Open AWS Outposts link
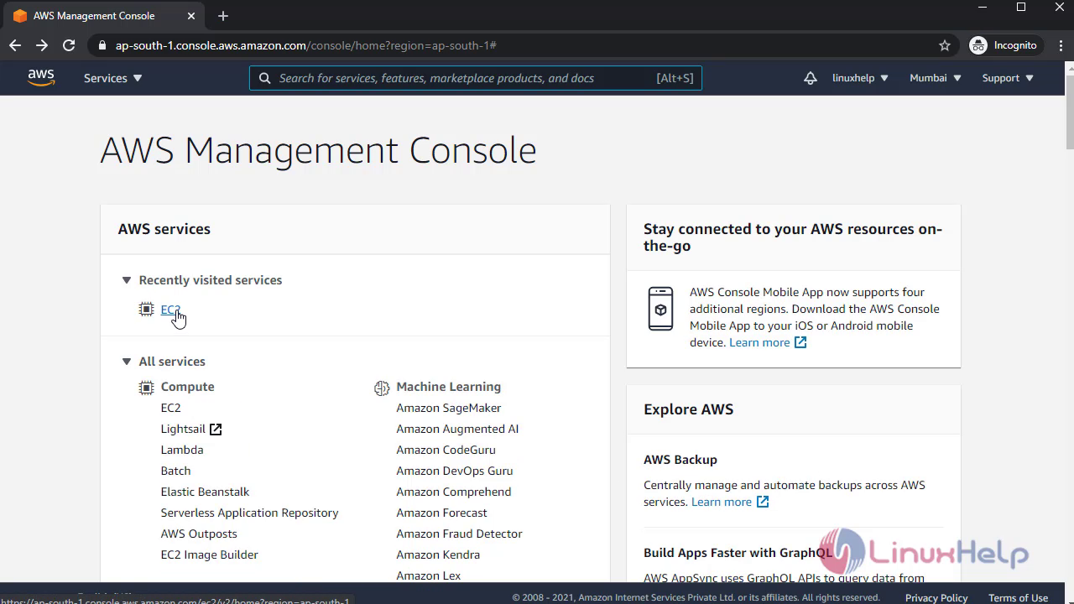1074x604 pixels. pyautogui.click(x=199, y=534)
